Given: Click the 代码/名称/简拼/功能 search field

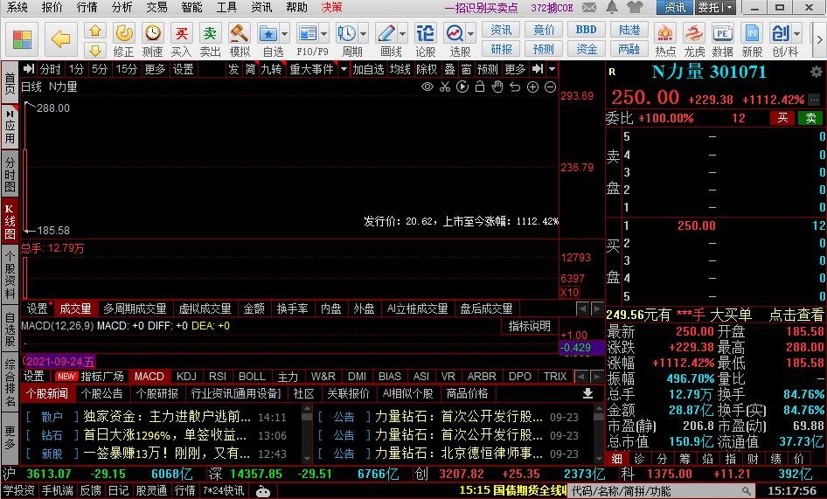Looking at the screenshot, I should (661, 491).
